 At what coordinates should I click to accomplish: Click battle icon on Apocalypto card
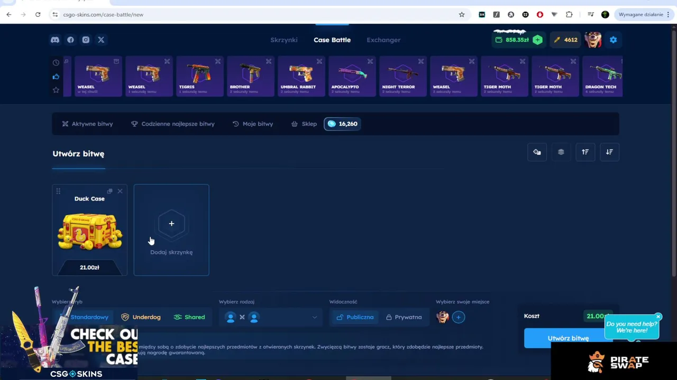370,61
